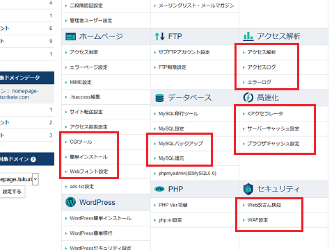The width and height of the screenshot is (334, 250).
Task: Open Webフォント設定
Action: tap(89, 172)
